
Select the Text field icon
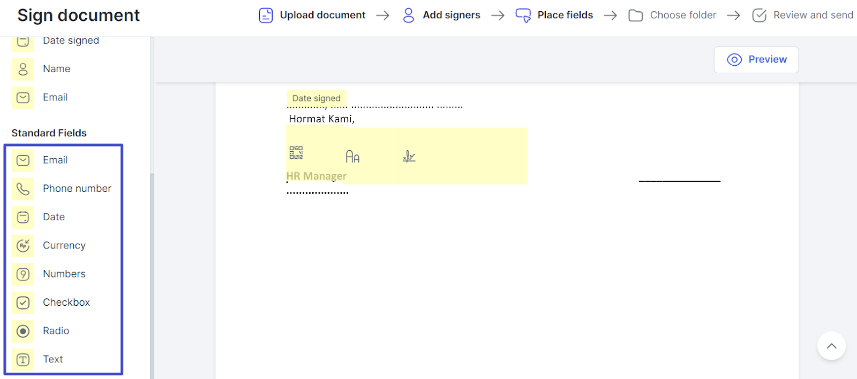pos(23,360)
